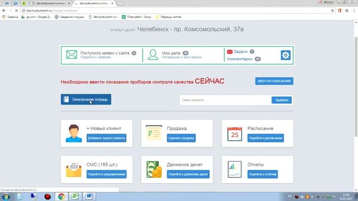This screenshot has height=201, width=358.
Task: Click the money and coins icon
Action: [x=154, y=169]
